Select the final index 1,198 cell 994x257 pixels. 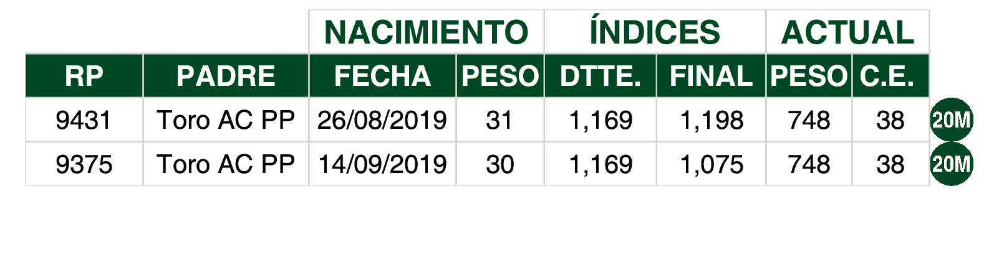711,119
